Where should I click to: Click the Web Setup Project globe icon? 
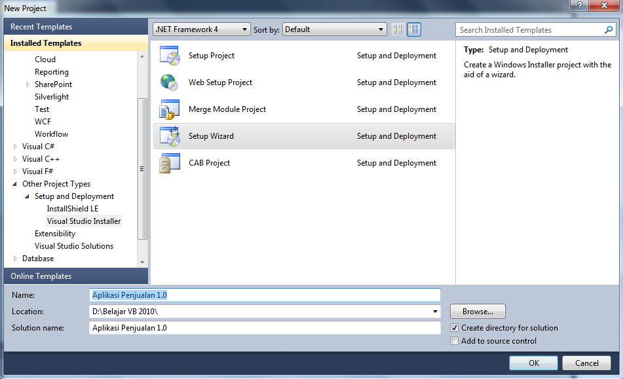170,82
